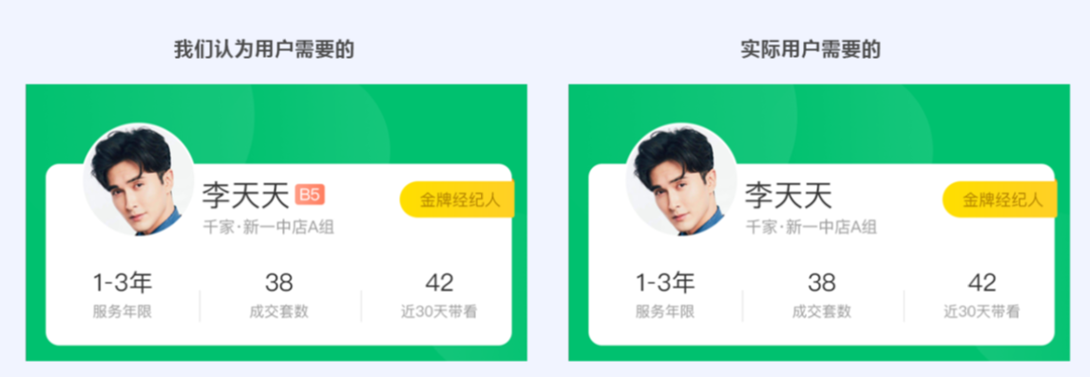Select the name 李天天 on left card

tap(245, 196)
